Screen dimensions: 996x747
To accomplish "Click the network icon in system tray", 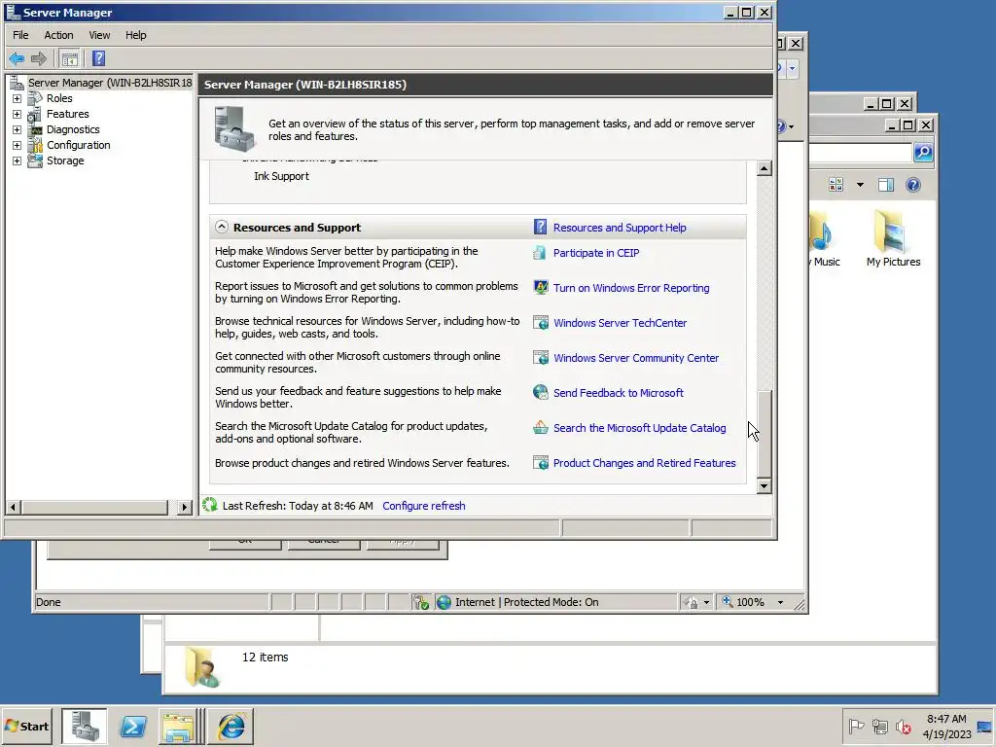I will tap(879, 726).
